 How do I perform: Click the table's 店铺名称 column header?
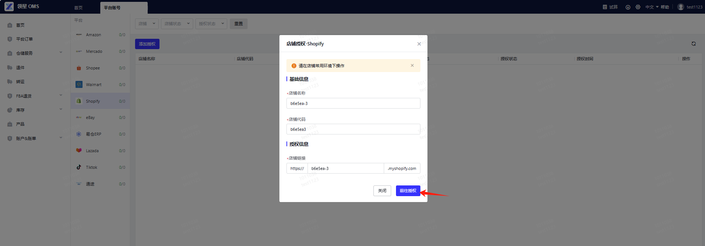pyautogui.click(x=147, y=59)
